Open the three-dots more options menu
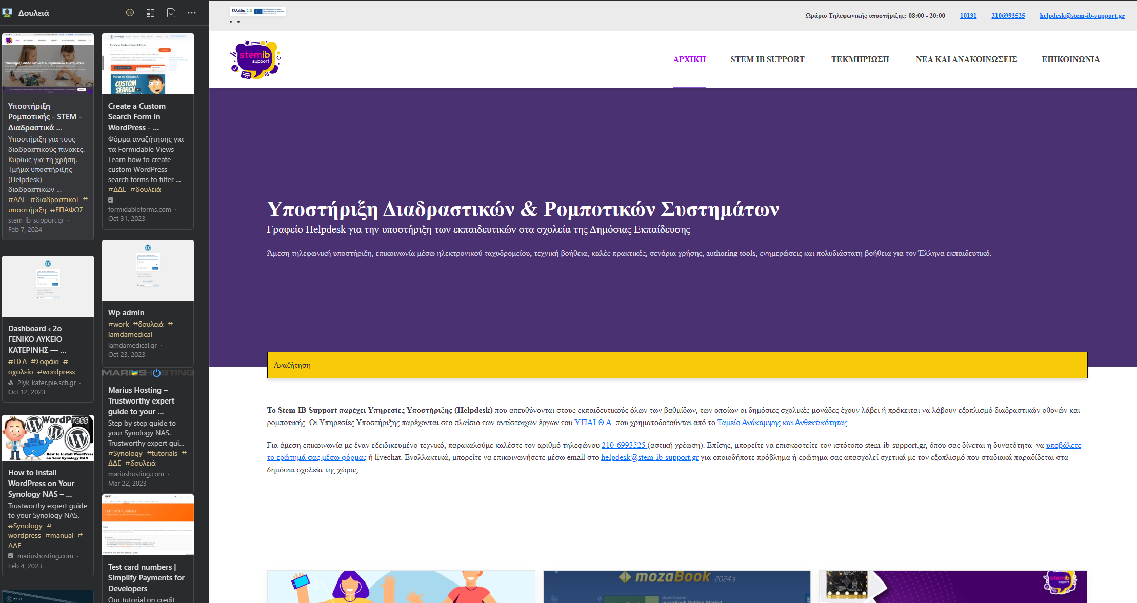Screen dimensions: 1137x603 click(x=192, y=13)
